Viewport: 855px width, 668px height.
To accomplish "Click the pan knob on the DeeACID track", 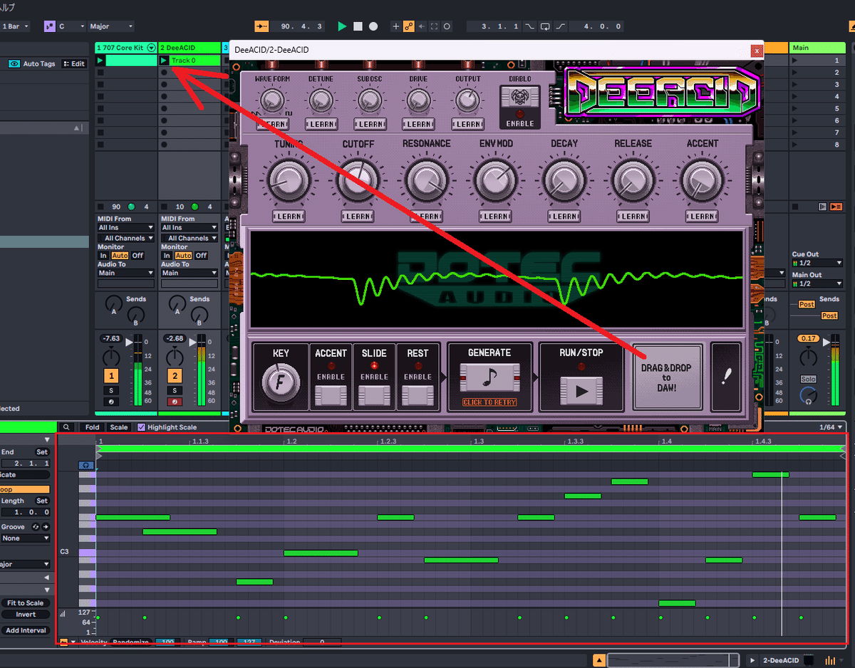I will click(x=175, y=356).
